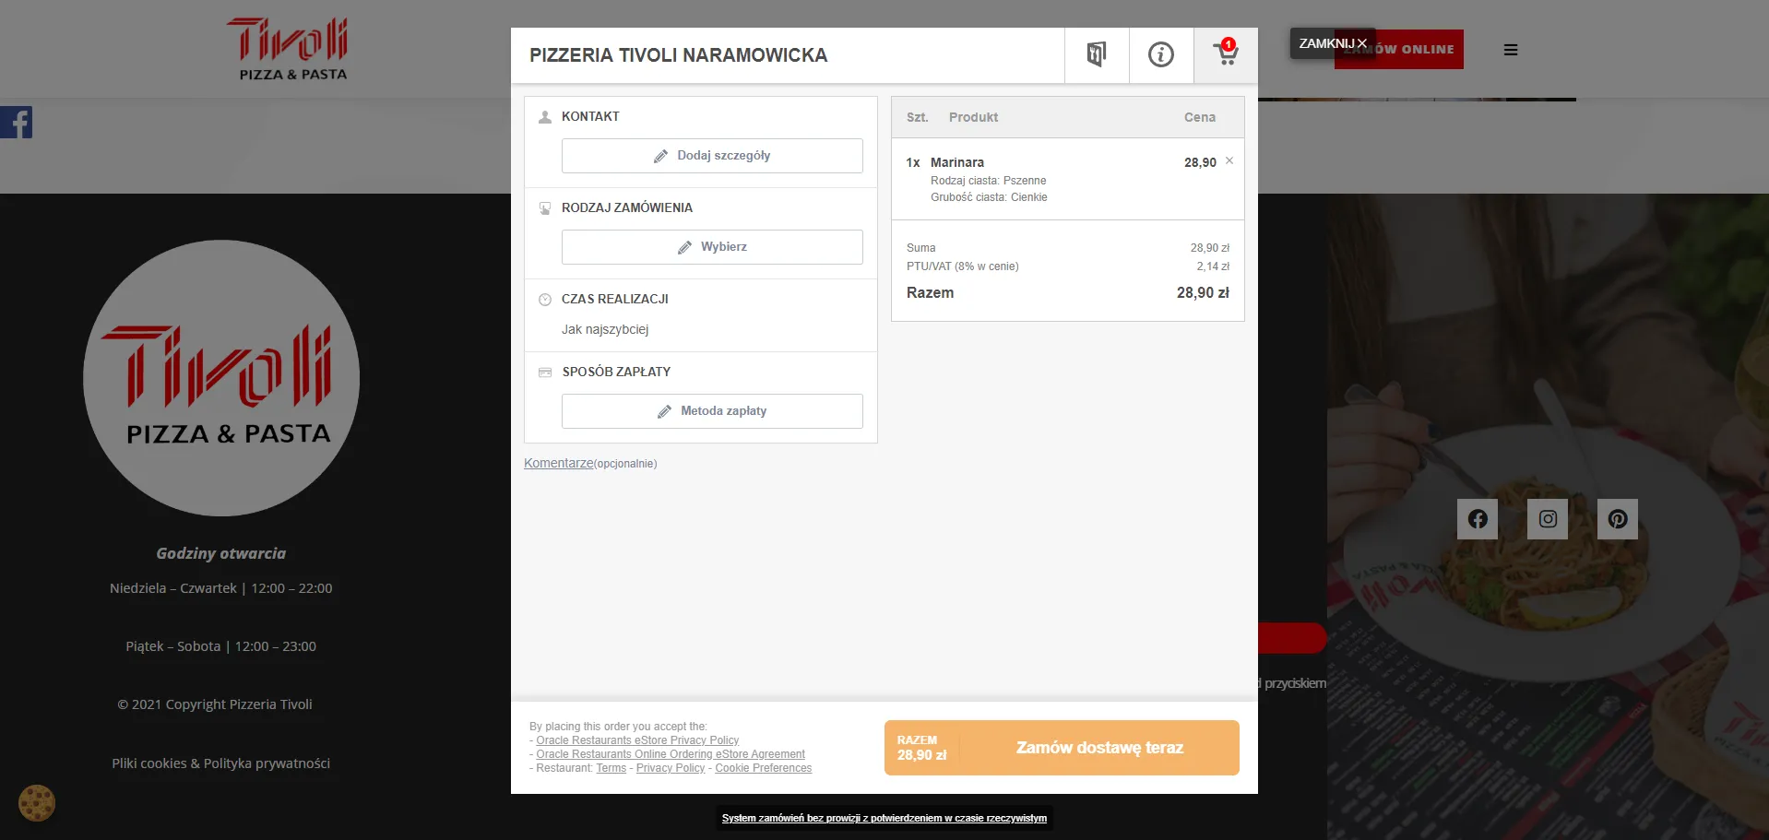The width and height of the screenshot is (1769, 840).
Task: Click the restaurant info icon
Action: point(1160,55)
